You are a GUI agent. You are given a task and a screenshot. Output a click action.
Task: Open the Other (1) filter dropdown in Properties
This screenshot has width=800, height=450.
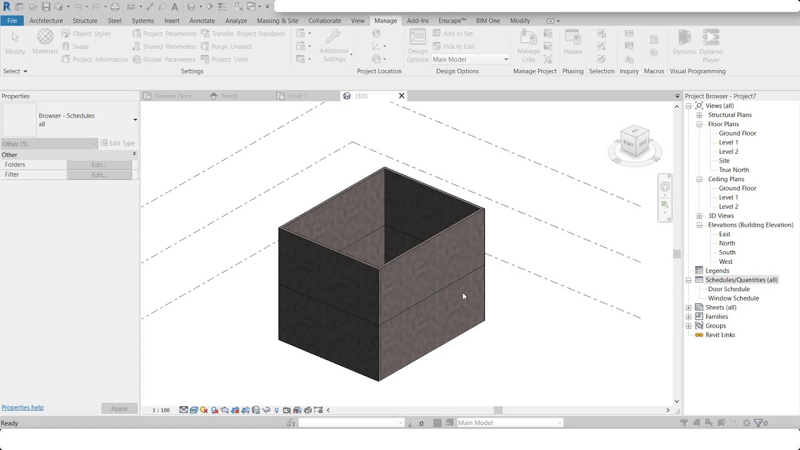pos(49,144)
